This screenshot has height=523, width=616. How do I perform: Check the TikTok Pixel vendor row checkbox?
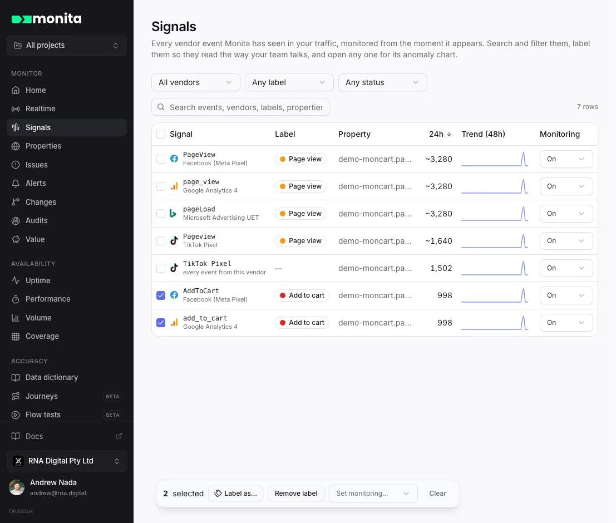point(161,268)
